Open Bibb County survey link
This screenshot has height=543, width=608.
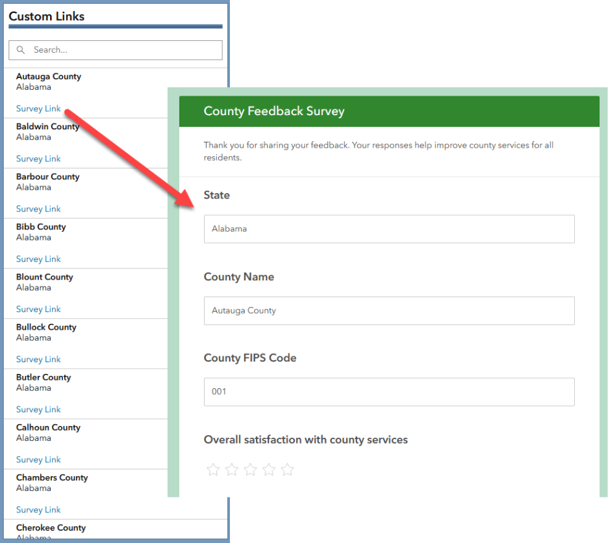[38, 259]
